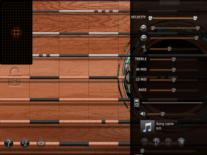Screen dimensions: 207x155
Task: Open the playlist list icon
Action: [181, 142]
